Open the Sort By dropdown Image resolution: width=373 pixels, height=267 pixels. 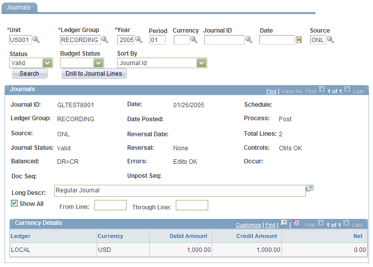click(201, 63)
